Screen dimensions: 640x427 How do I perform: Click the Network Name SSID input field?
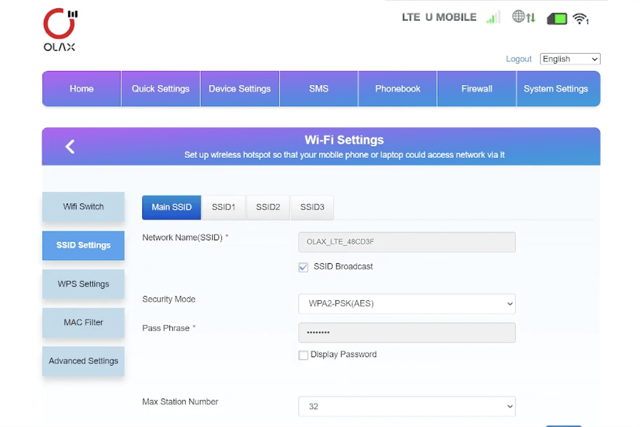407,242
